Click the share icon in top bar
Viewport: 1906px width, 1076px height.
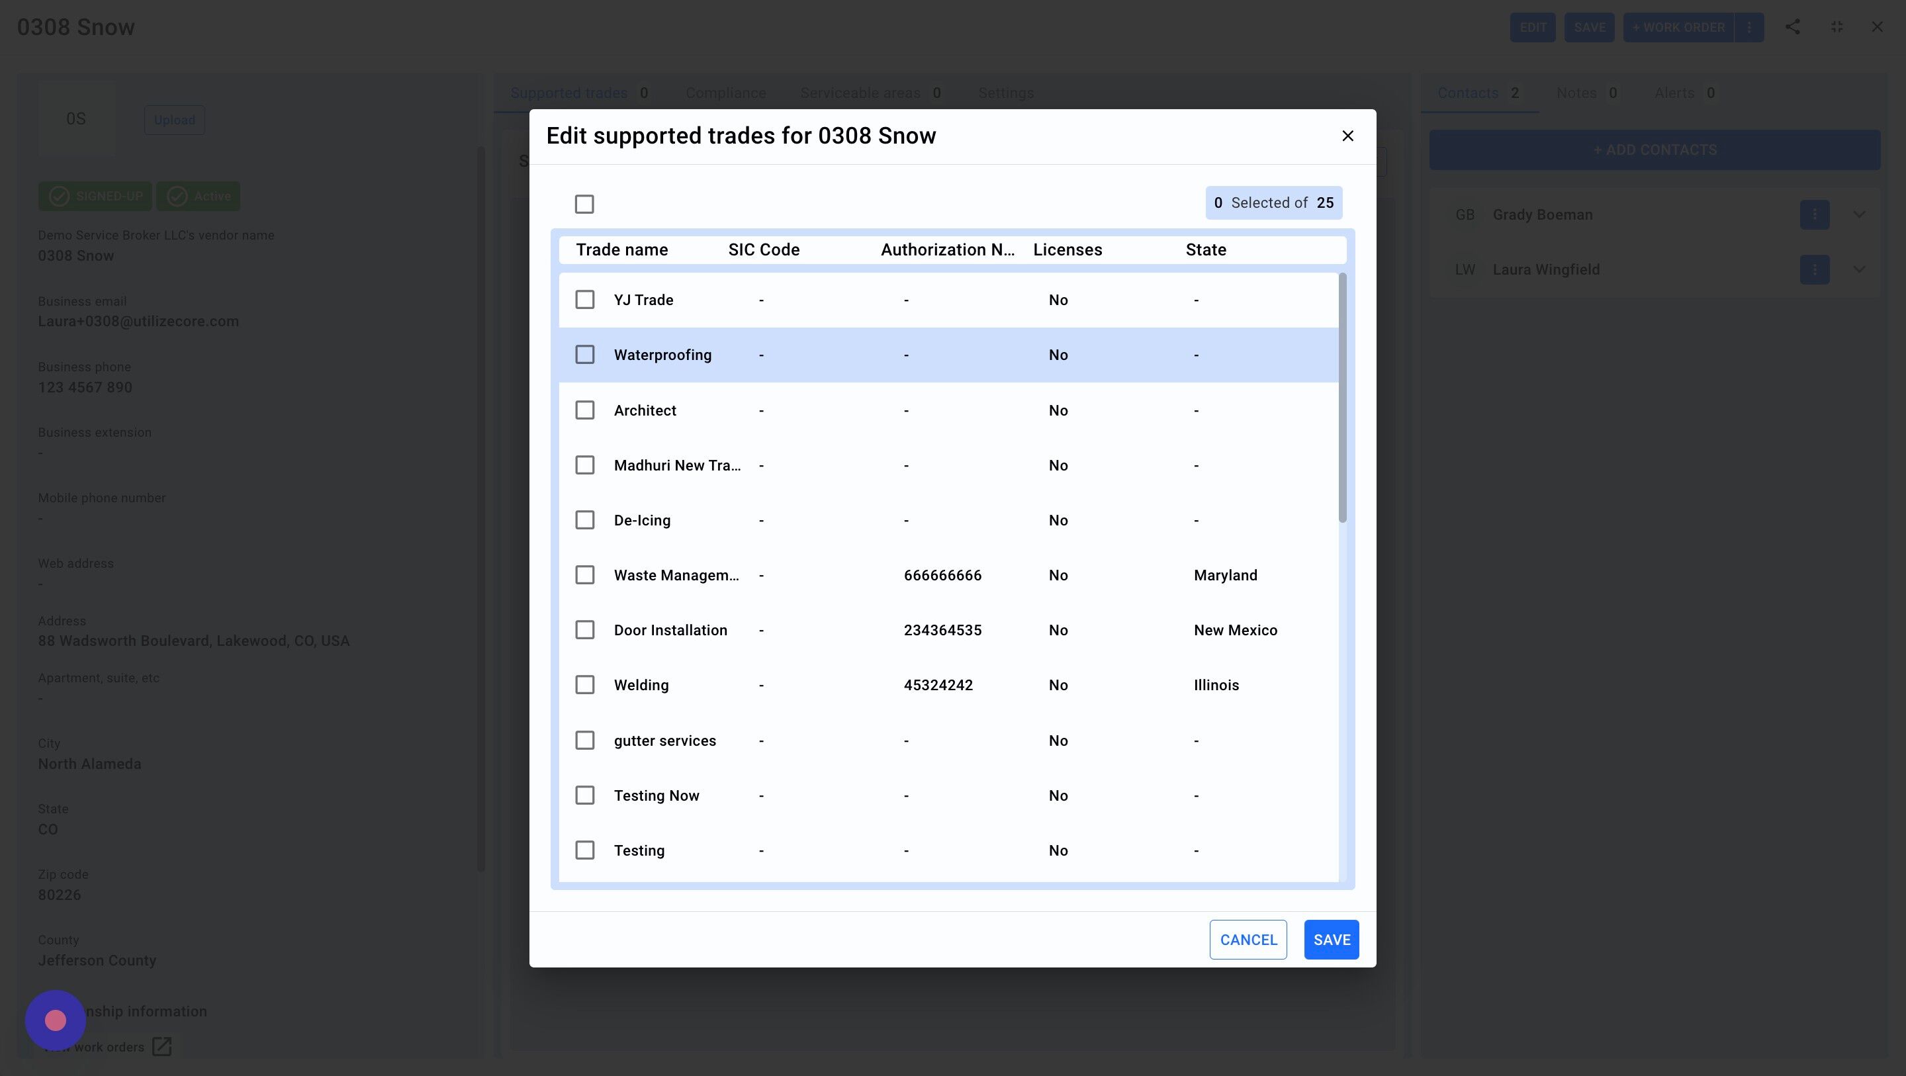pyautogui.click(x=1792, y=27)
